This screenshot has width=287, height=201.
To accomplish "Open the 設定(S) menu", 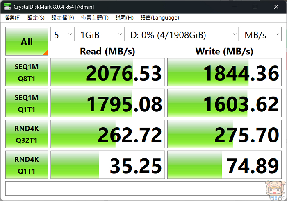I will tap(36, 18).
